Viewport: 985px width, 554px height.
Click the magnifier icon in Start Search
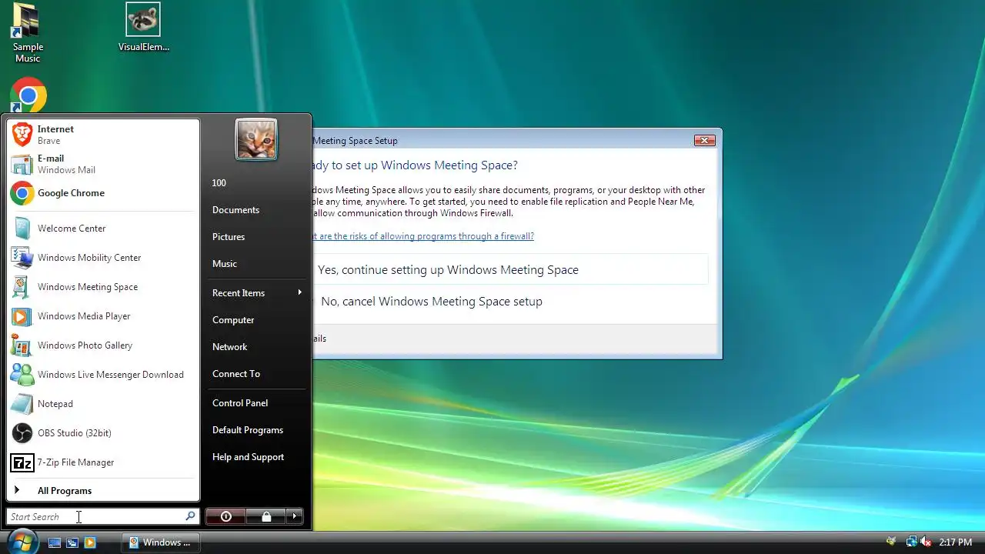coord(190,516)
